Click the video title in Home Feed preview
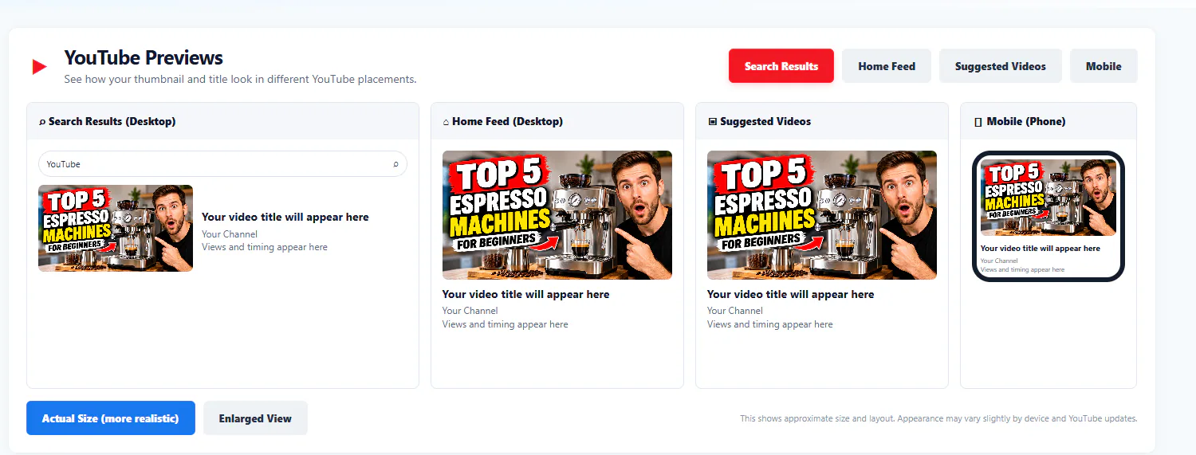 click(526, 294)
